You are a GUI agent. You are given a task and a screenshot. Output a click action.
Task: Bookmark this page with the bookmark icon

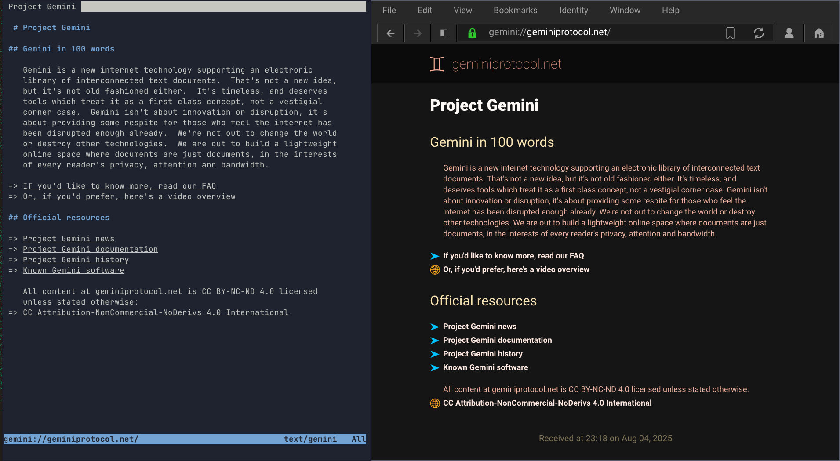(x=729, y=33)
